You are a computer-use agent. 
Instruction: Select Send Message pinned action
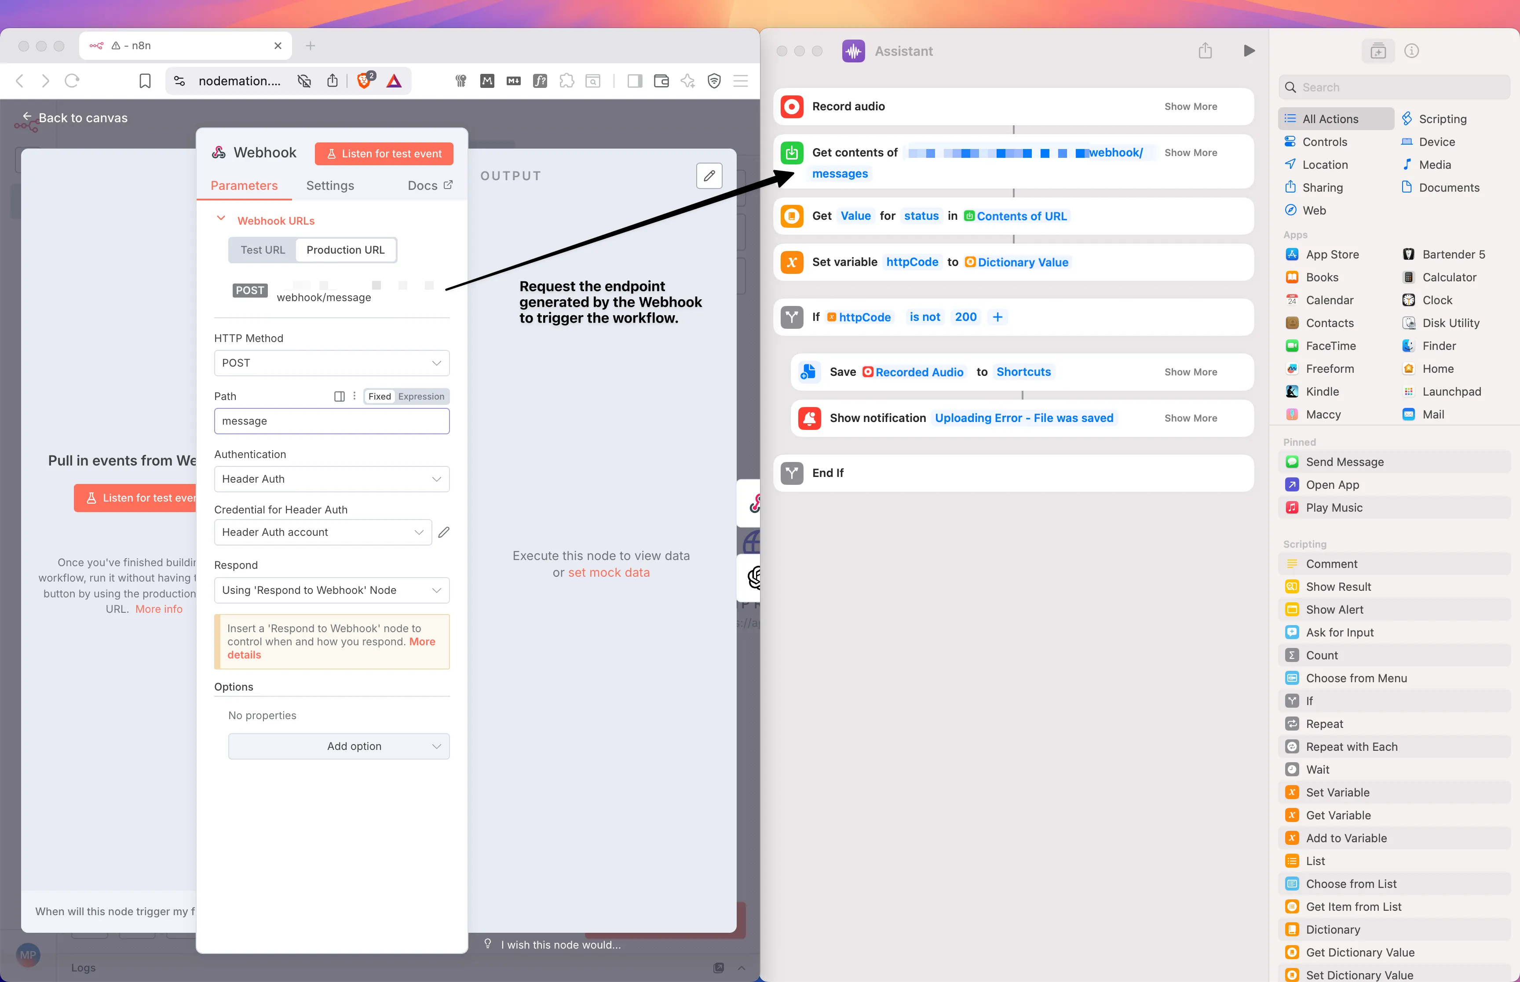1394,462
